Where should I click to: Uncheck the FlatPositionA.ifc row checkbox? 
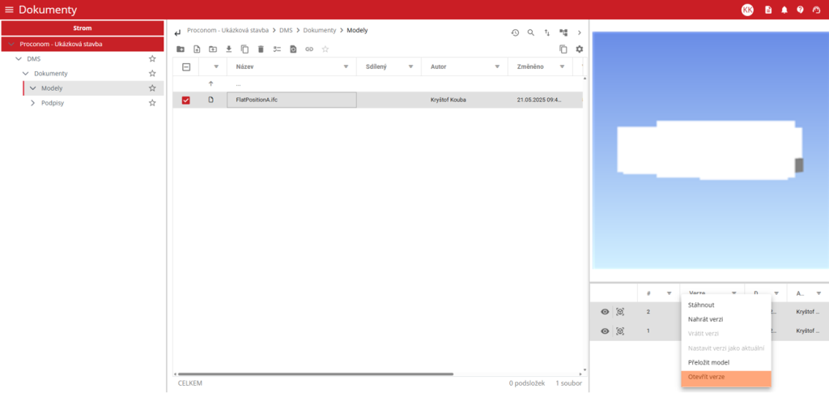click(186, 100)
